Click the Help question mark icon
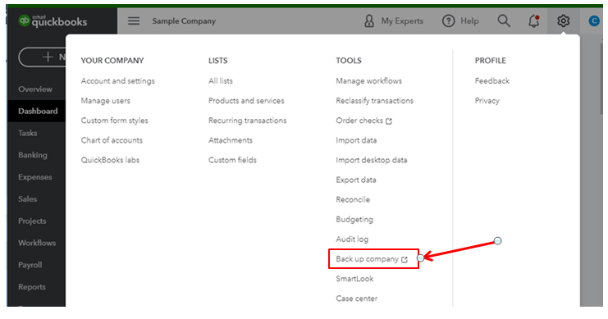 [448, 21]
